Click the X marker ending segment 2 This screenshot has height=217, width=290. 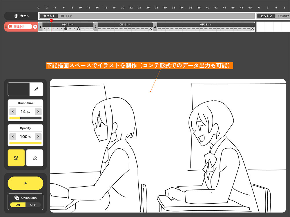tap(151, 29)
